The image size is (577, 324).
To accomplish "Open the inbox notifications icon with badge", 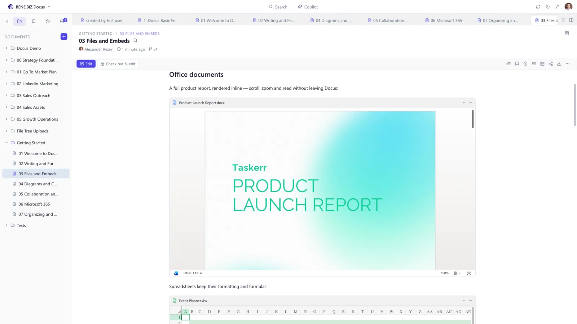I will pos(63,21).
